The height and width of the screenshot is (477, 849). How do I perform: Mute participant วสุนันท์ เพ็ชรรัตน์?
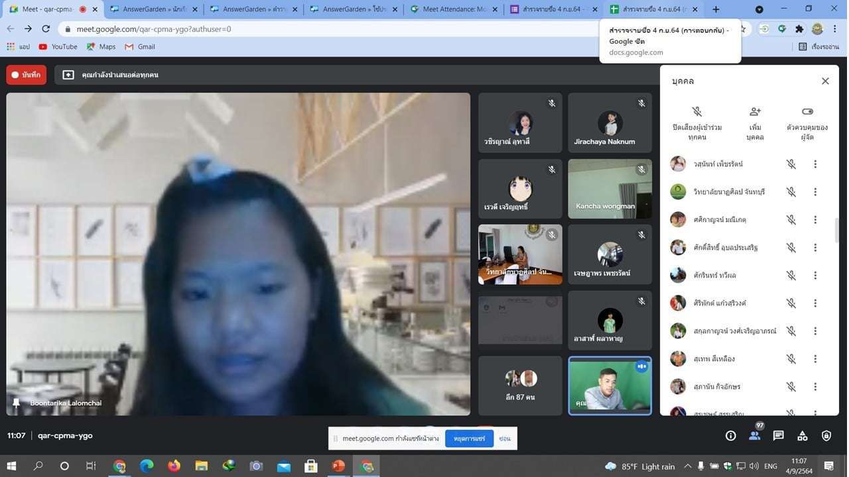point(791,164)
